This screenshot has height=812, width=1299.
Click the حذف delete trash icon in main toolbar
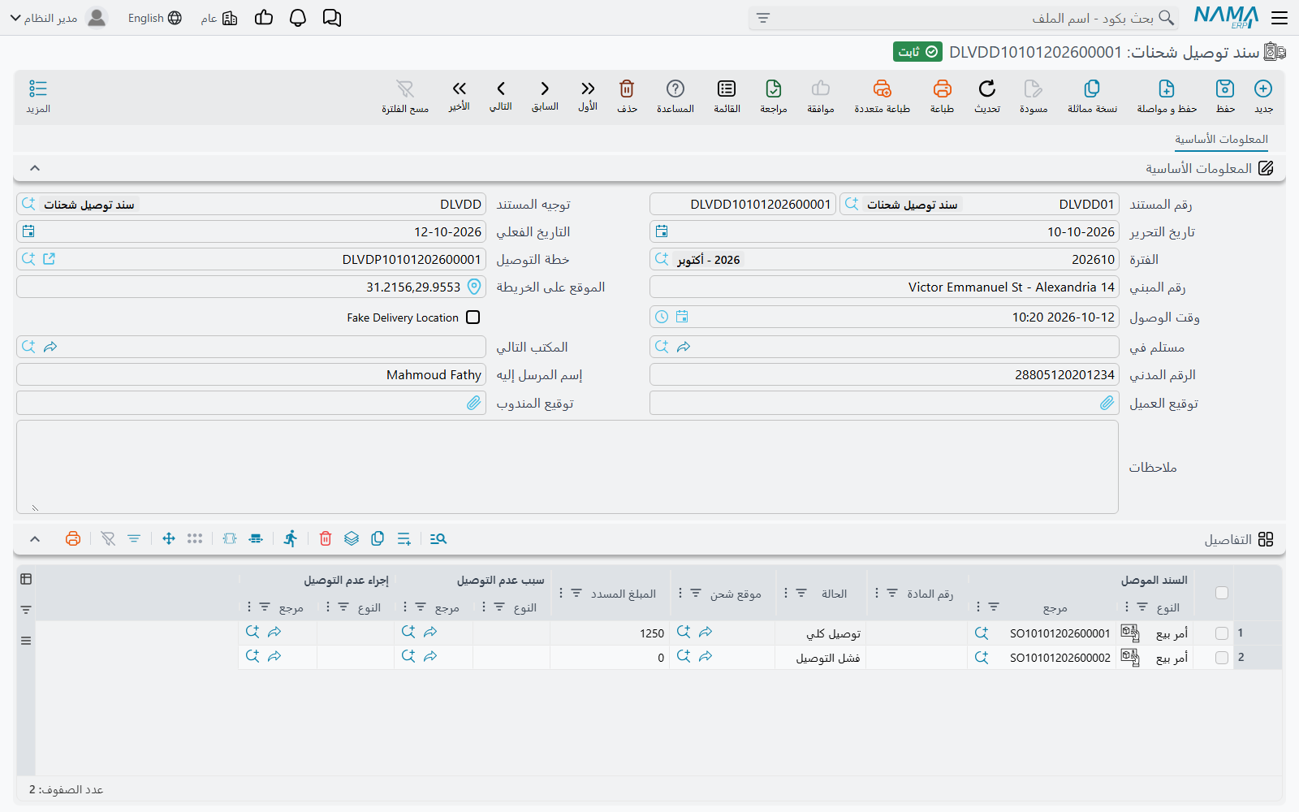[627, 89]
